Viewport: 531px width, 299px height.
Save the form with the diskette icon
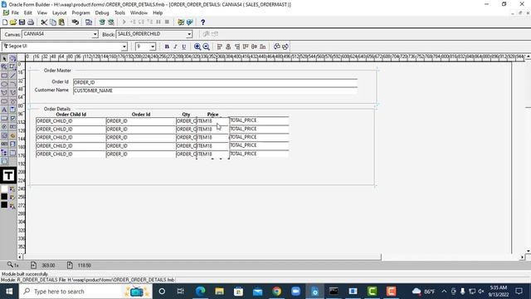click(22, 22)
